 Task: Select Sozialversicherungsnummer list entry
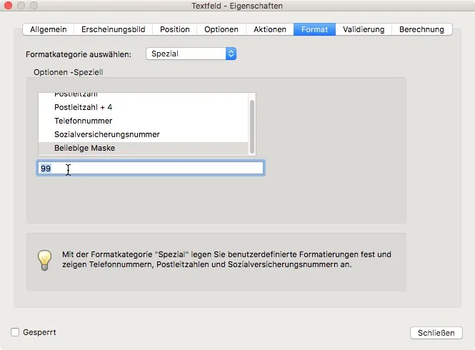tap(143, 134)
